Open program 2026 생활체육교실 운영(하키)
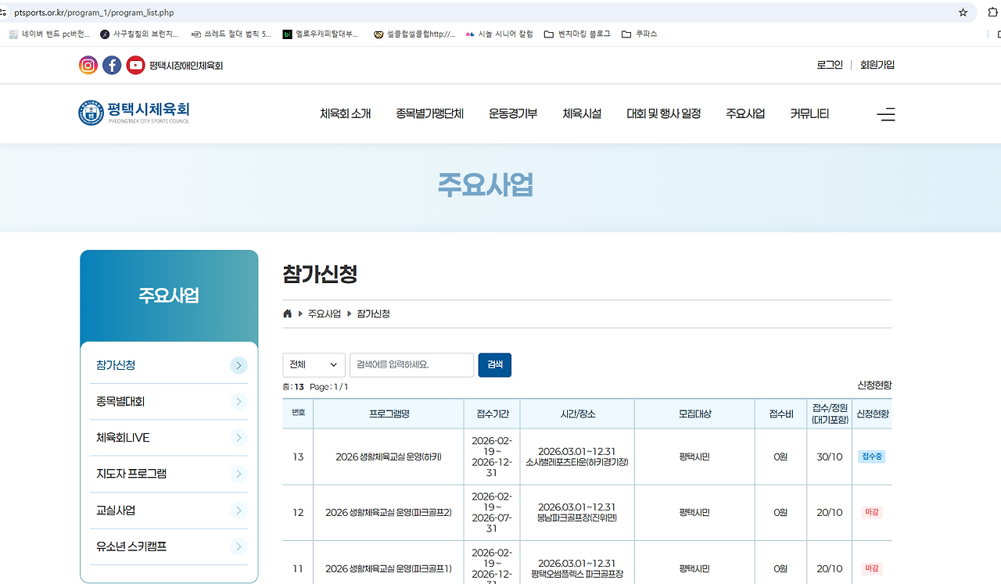Screen dimensions: 1001x584 pyautogui.click(x=389, y=457)
